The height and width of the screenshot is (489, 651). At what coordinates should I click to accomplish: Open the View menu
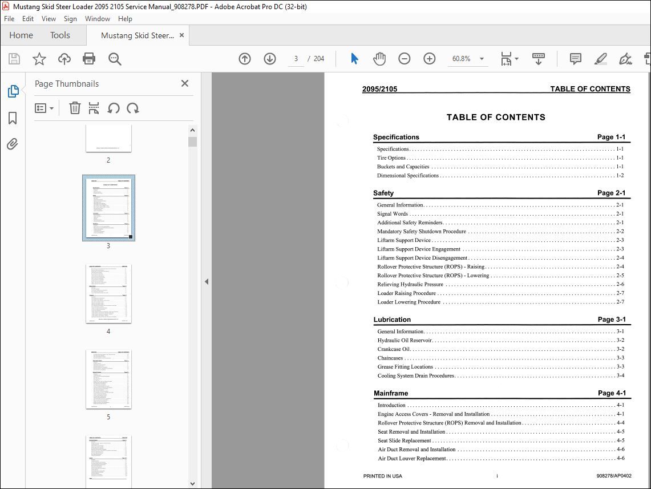[48, 18]
